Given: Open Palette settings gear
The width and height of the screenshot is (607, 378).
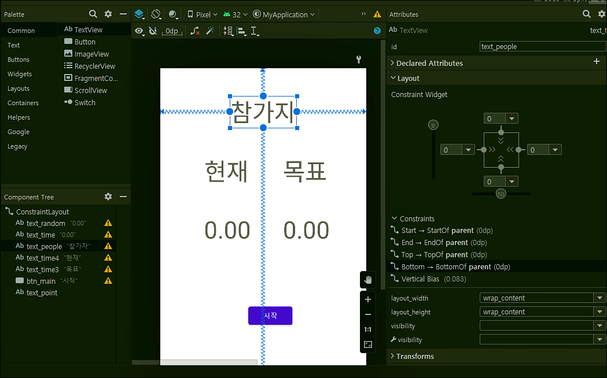Looking at the screenshot, I should (x=108, y=14).
